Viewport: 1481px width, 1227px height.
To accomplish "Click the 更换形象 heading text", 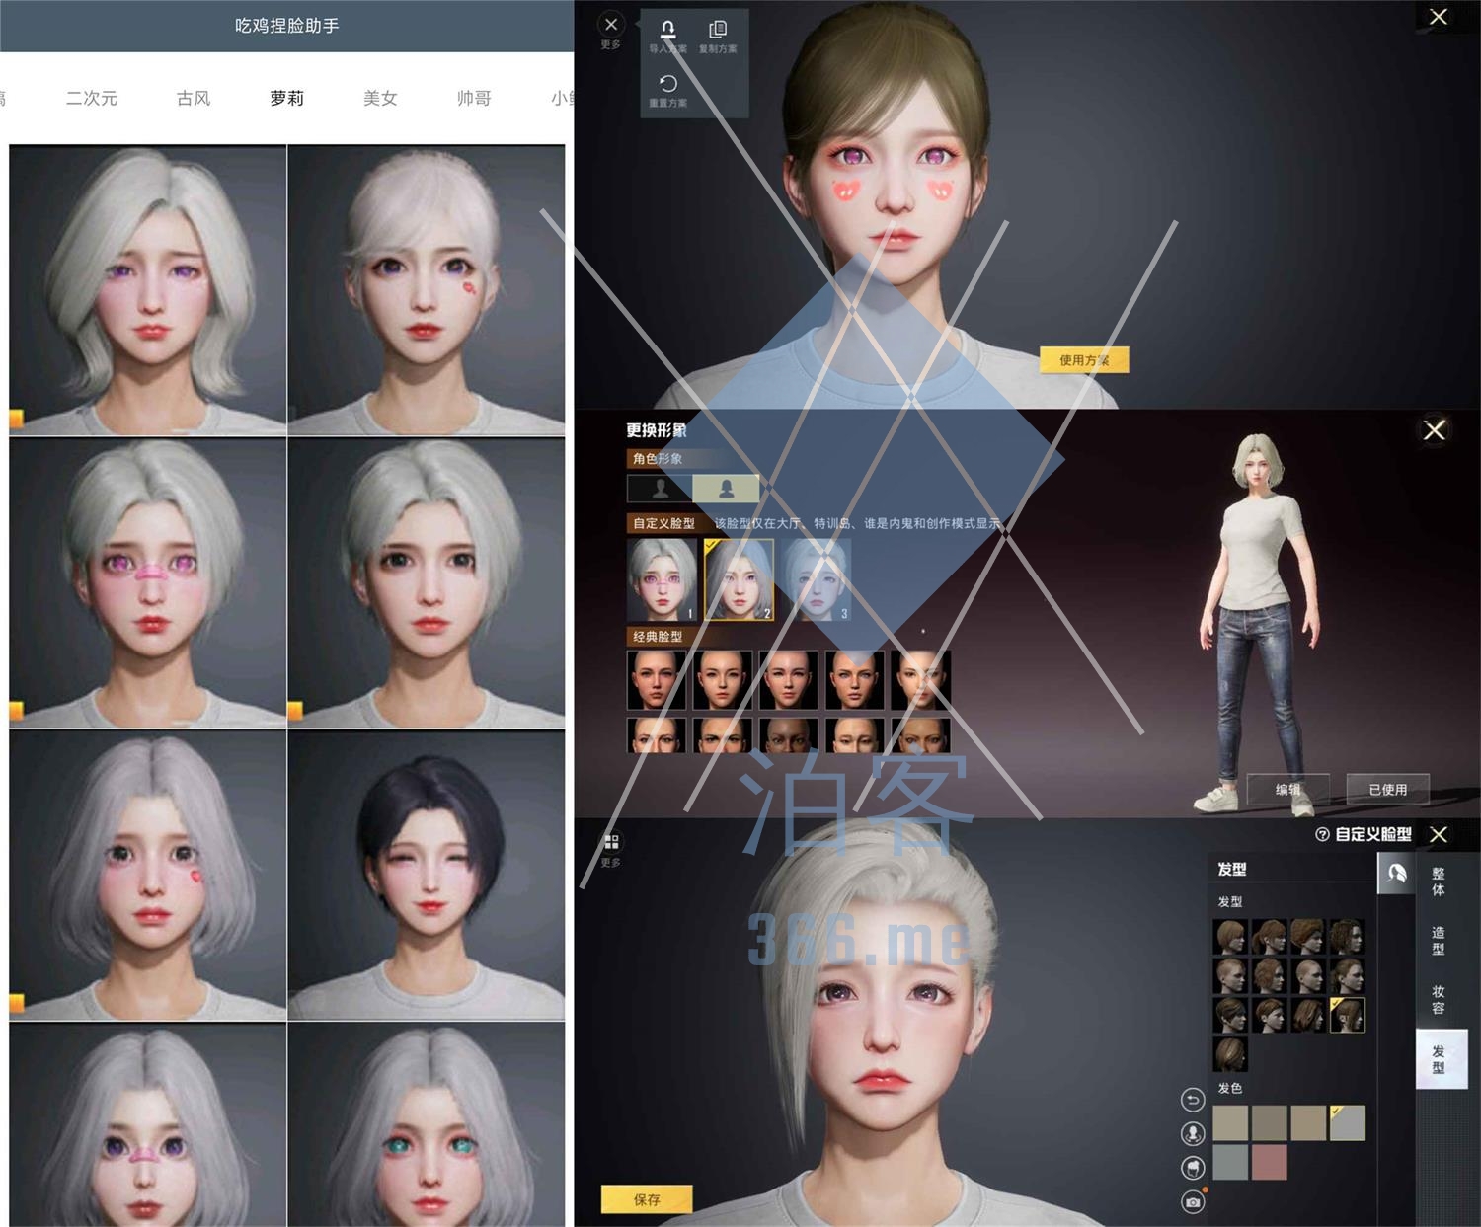I will 657,430.
